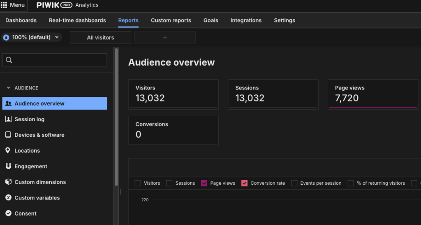421x225 pixels.
Task: Switch to the Custom reports tab
Action: point(171,21)
